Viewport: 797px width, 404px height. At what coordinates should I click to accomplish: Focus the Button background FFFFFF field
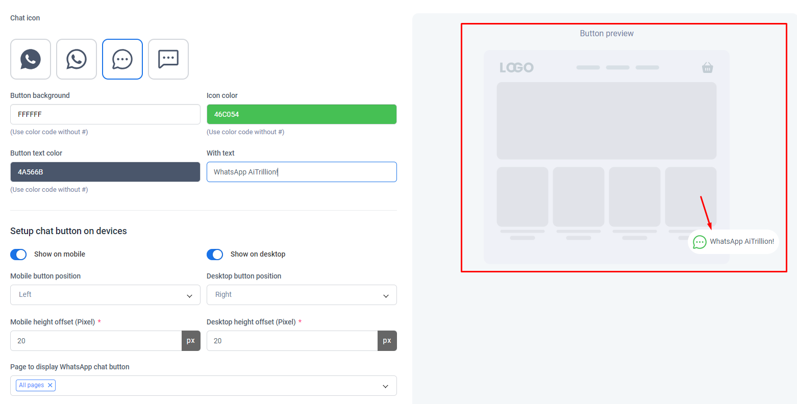[105, 114]
